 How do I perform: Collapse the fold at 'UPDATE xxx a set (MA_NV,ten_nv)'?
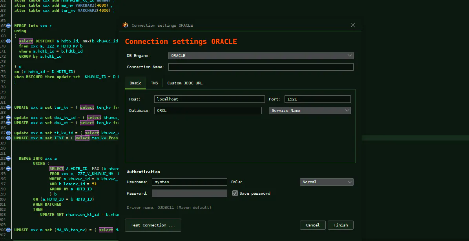8,230
